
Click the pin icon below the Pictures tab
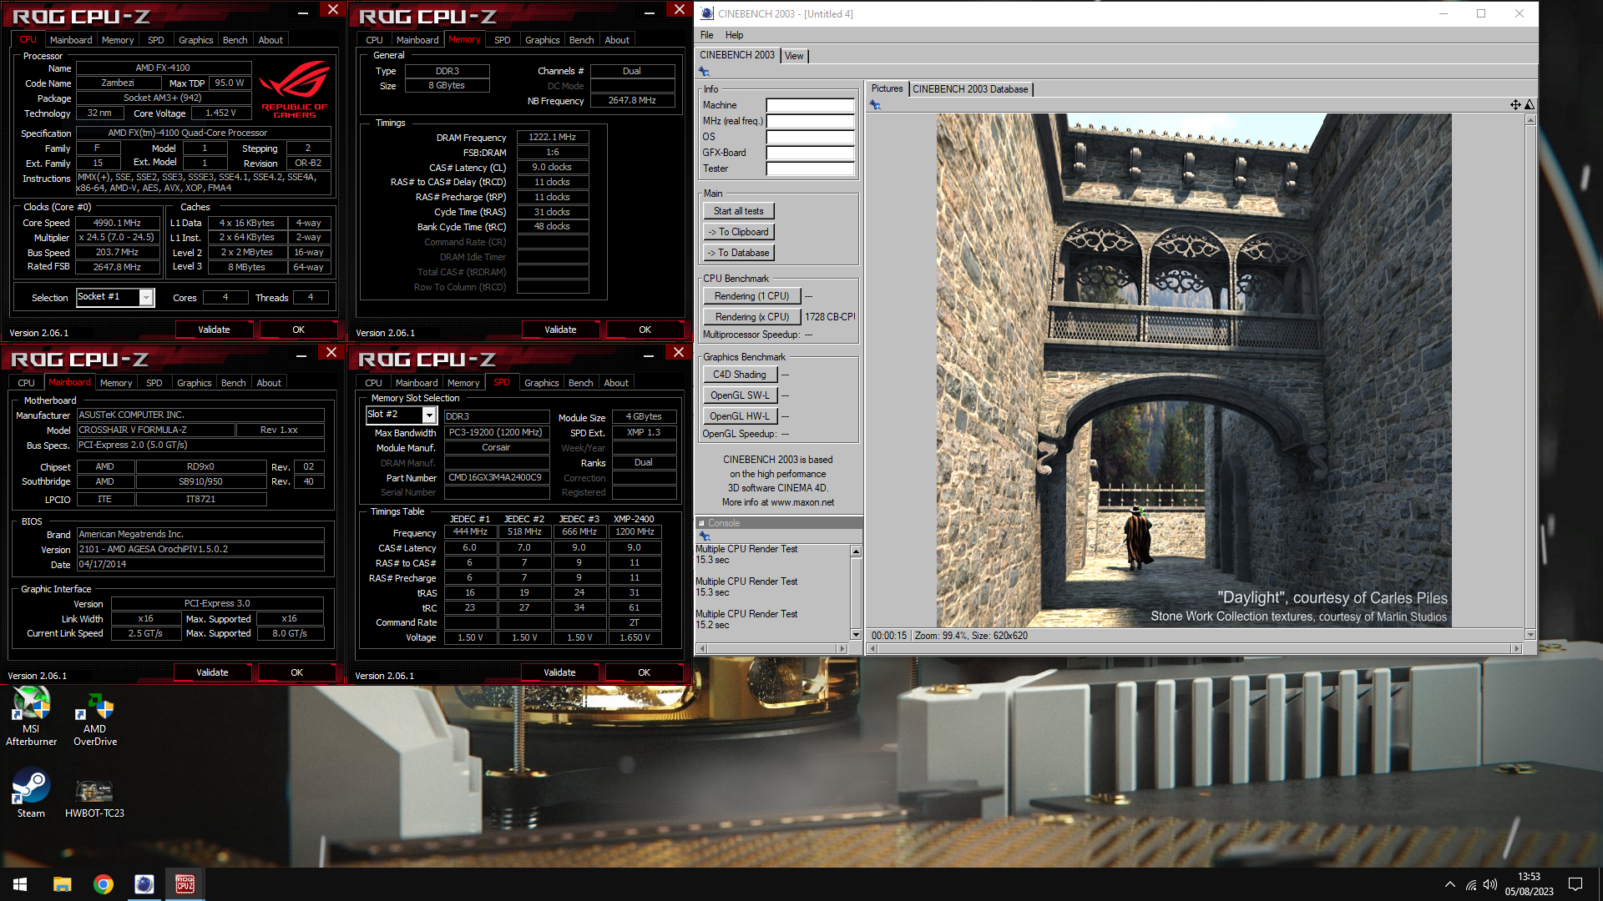[875, 105]
